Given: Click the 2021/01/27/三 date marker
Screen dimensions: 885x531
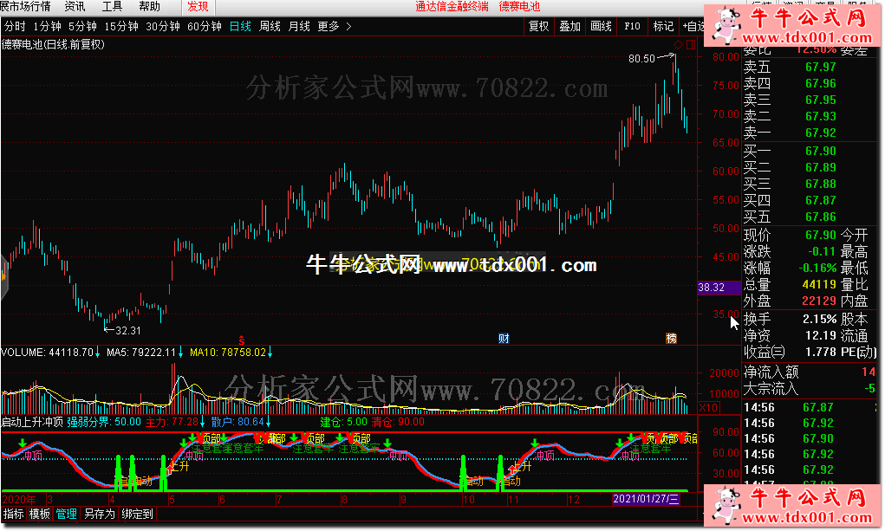Looking at the screenshot, I should click(647, 499).
